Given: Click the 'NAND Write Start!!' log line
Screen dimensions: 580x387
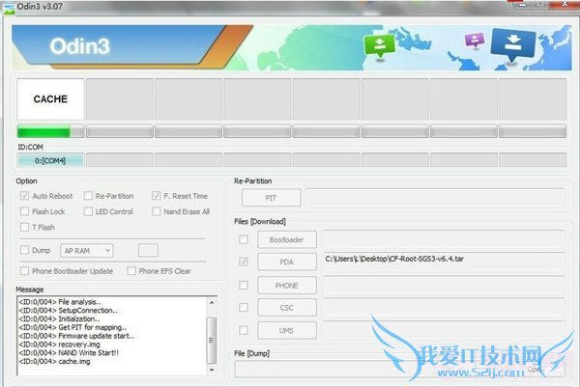Looking at the screenshot, I should (69, 352).
